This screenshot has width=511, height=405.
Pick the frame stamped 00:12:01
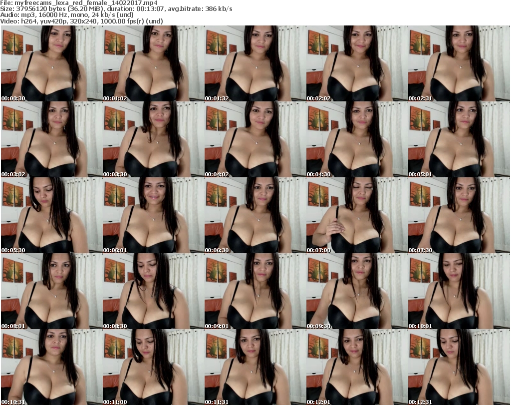tap(357, 367)
